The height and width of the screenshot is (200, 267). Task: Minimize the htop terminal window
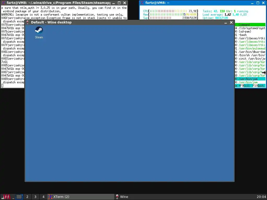click(252, 3)
